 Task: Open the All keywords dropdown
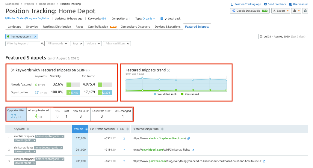click(58, 43)
